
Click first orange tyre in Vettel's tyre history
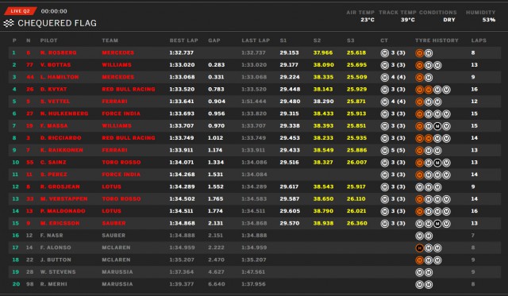[420, 102]
